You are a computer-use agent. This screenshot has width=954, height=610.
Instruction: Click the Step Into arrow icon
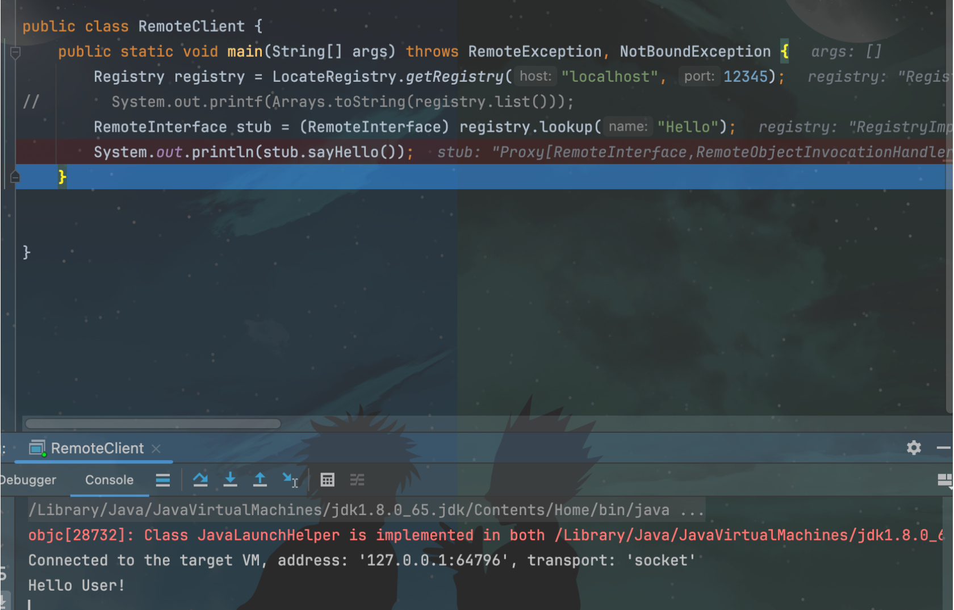pos(230,480)
